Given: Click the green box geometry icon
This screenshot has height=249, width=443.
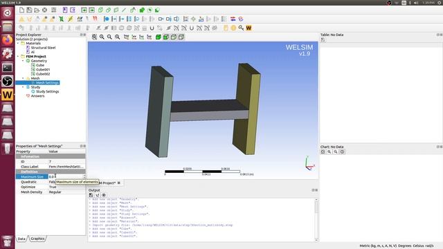Looking at the screenshot, I should coord(100,10).
